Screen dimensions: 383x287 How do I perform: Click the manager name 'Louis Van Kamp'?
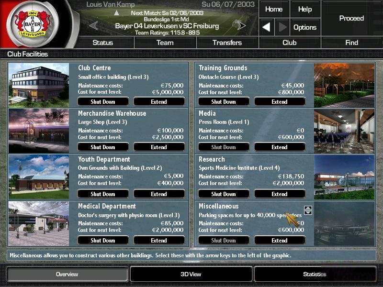[x=111, y=4]
